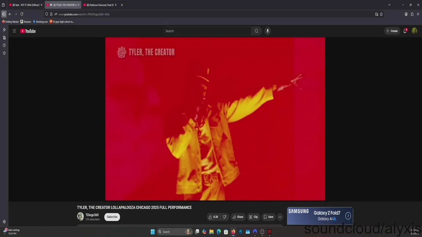The width and height of the screenshot is (422, 237).
Task: Select the TYLER, THE CREATOR browser tab
Action: pyautogui.click(x=63, y=5)
